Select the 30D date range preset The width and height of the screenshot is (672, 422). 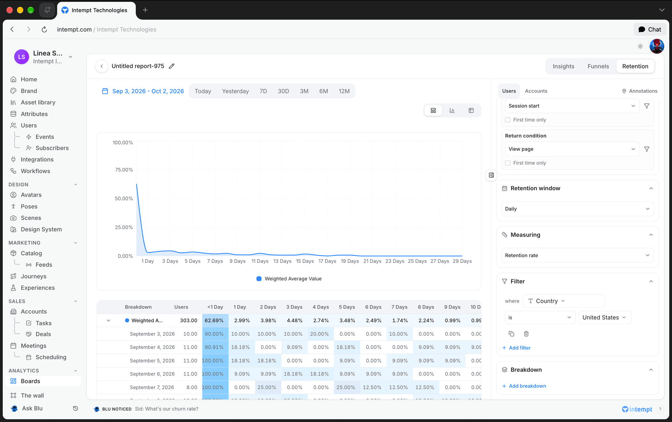click(283, 91)
